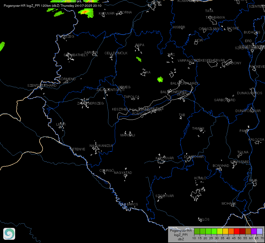
Task: Select the TOLNA city label
Action: 243,152
